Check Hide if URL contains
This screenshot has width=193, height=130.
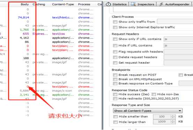point(115,46)
